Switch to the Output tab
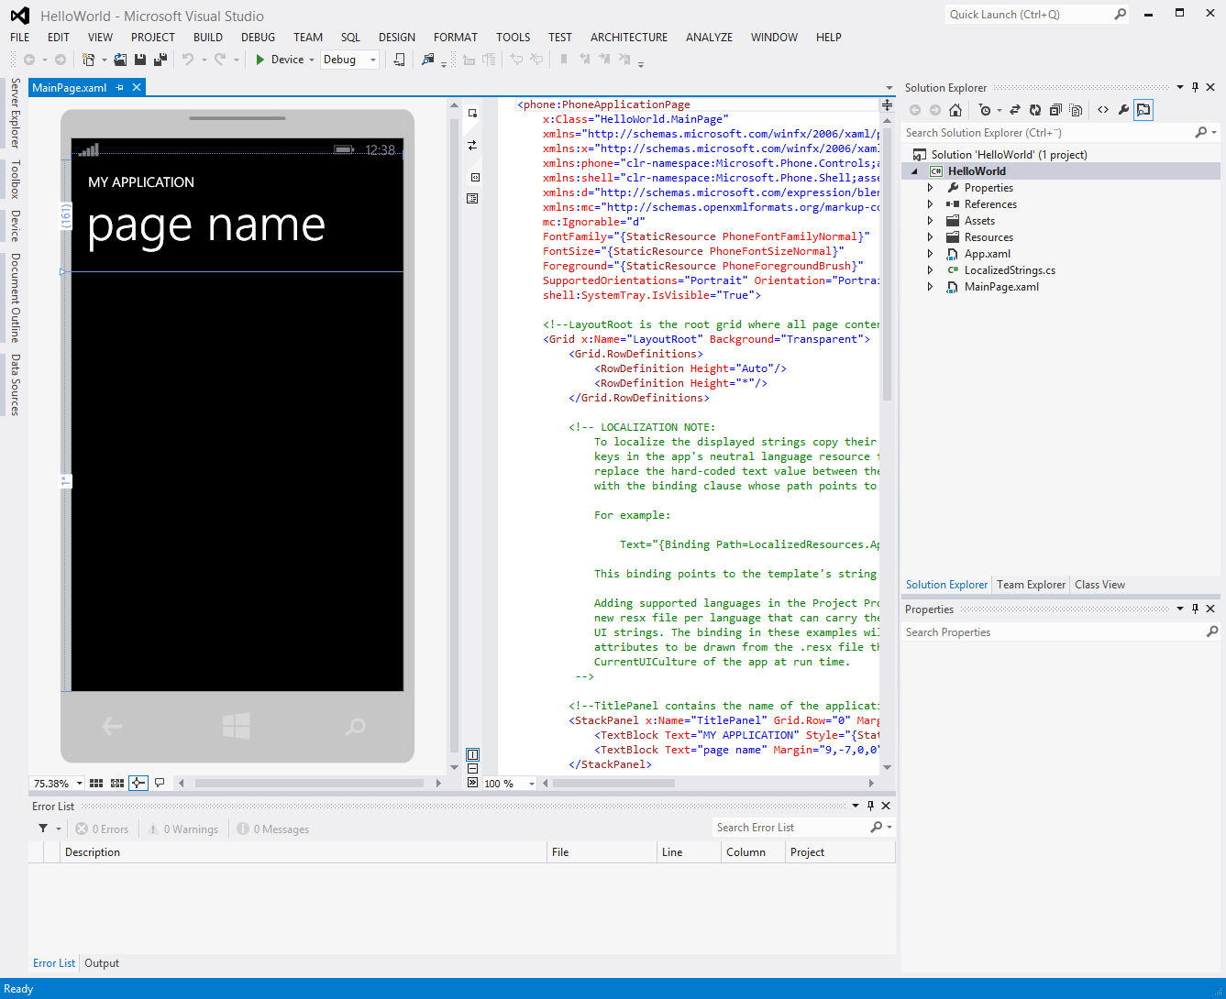This screenshot has height=999, width=1226. pyautogui.click(x=102, y=963)
